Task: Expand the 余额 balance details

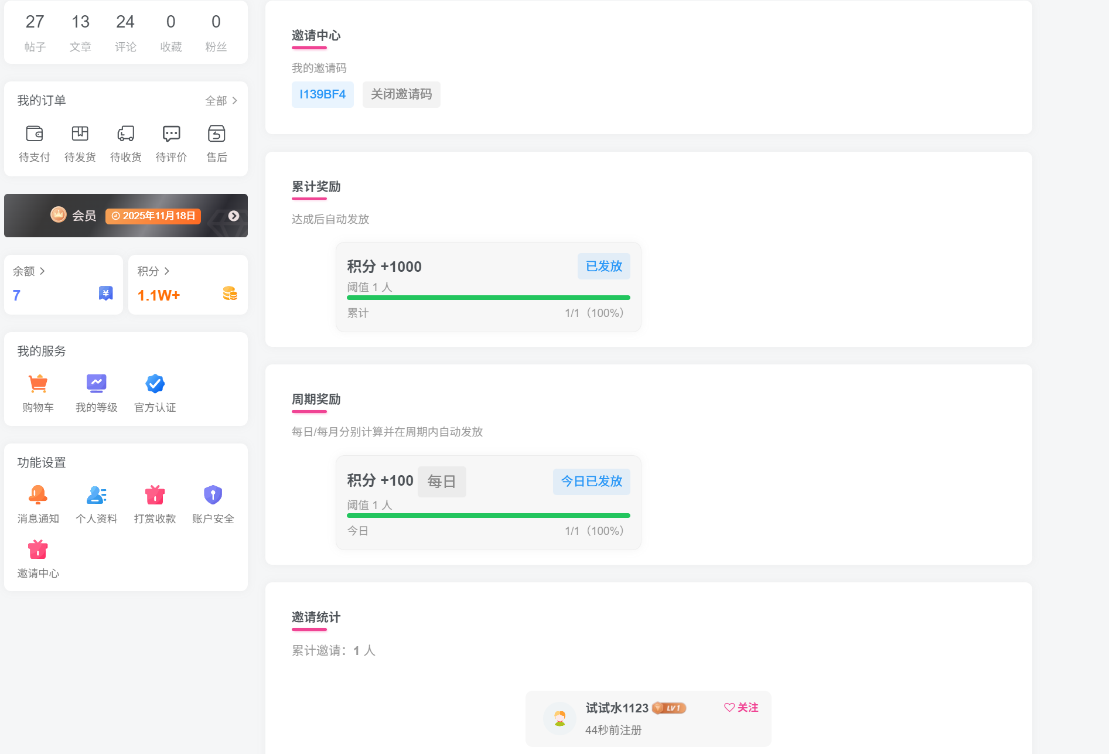Action: tap(29, 271)
